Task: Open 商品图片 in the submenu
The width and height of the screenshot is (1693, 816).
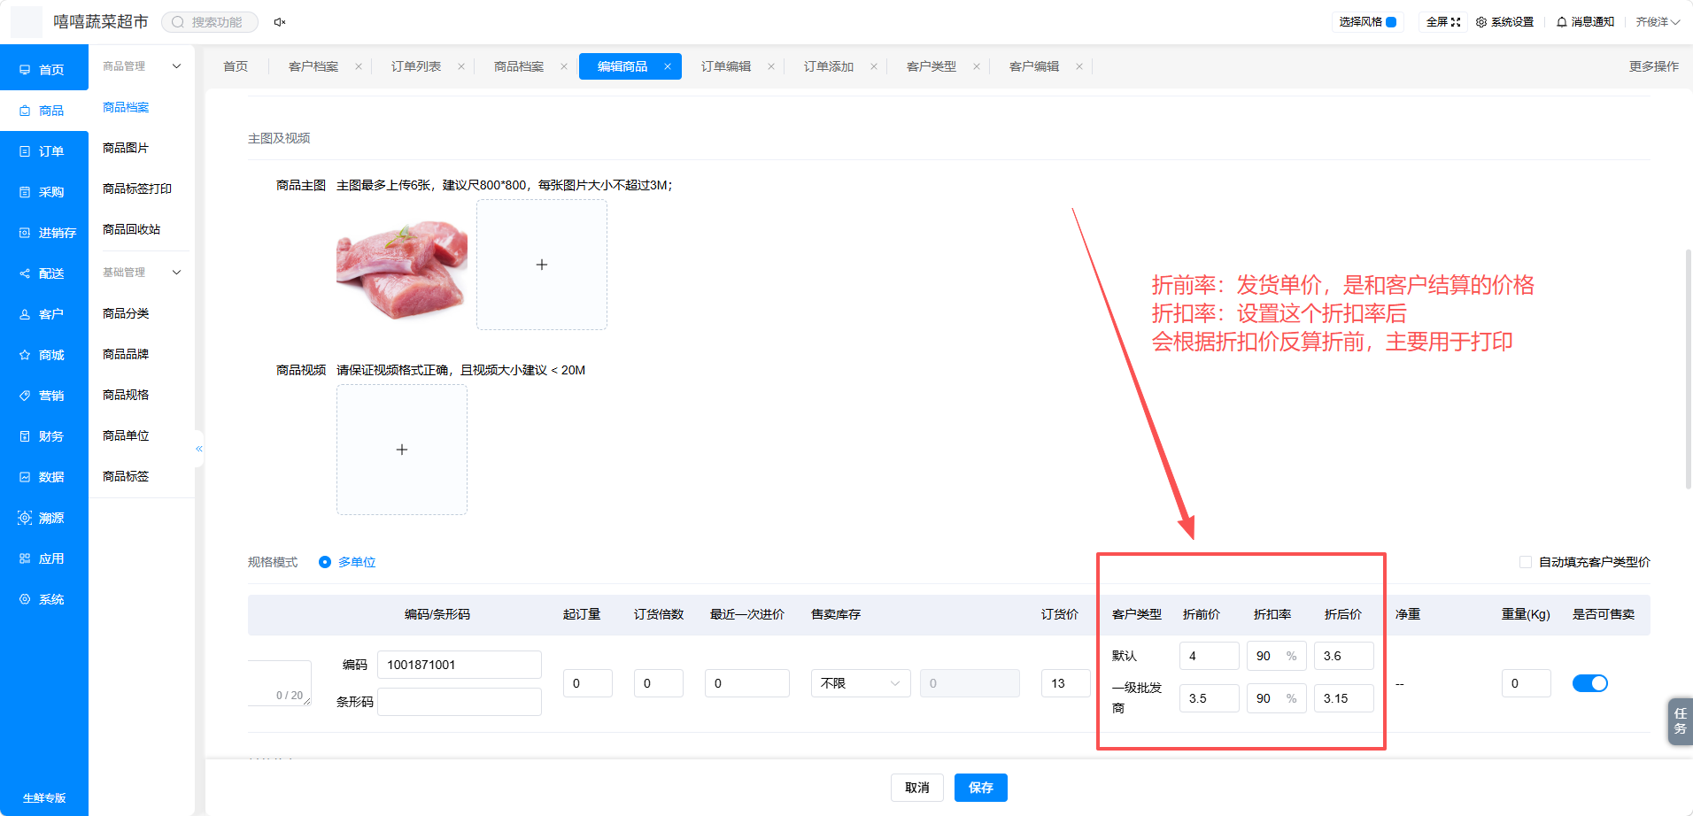Action: point(126,148)
